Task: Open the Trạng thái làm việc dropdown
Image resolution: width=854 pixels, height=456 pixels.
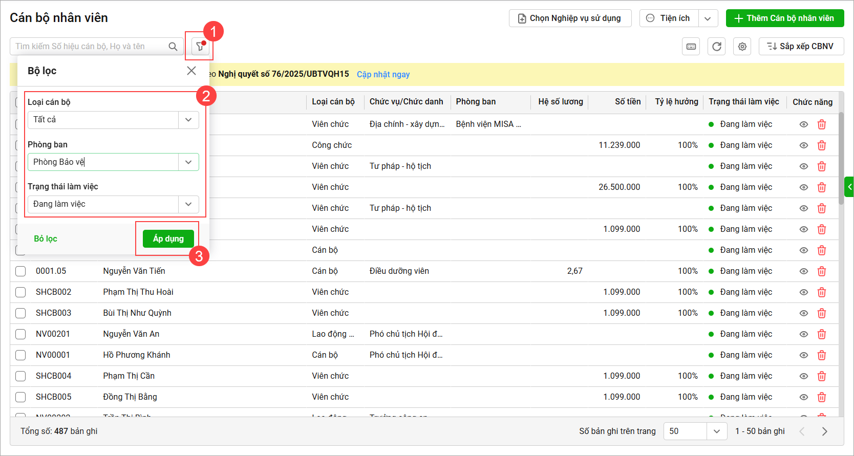Action: coord(188,204)
